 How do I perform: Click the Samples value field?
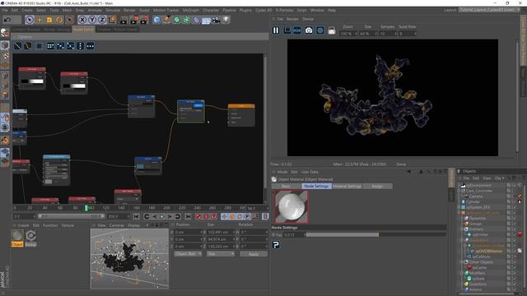pos(388,34)
